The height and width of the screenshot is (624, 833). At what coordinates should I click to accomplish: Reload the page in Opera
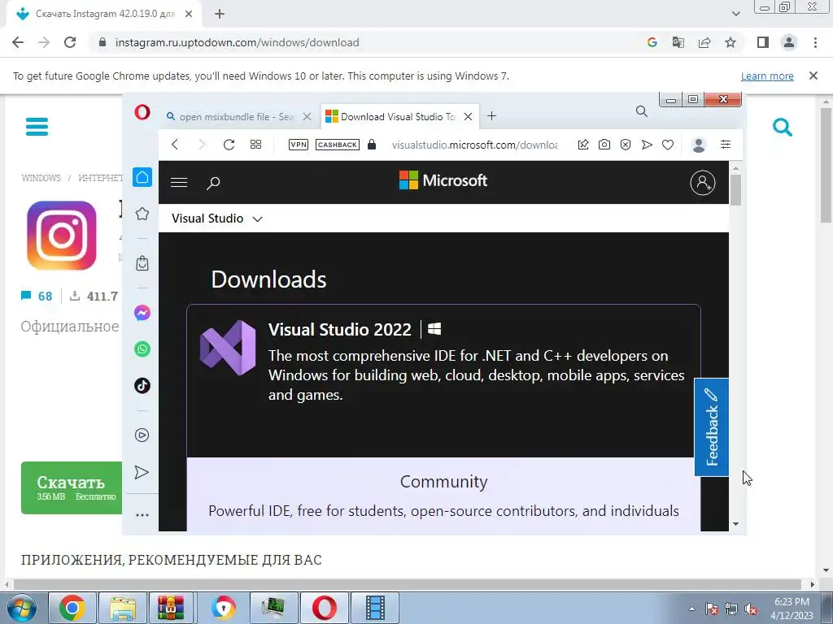[229, 145]
